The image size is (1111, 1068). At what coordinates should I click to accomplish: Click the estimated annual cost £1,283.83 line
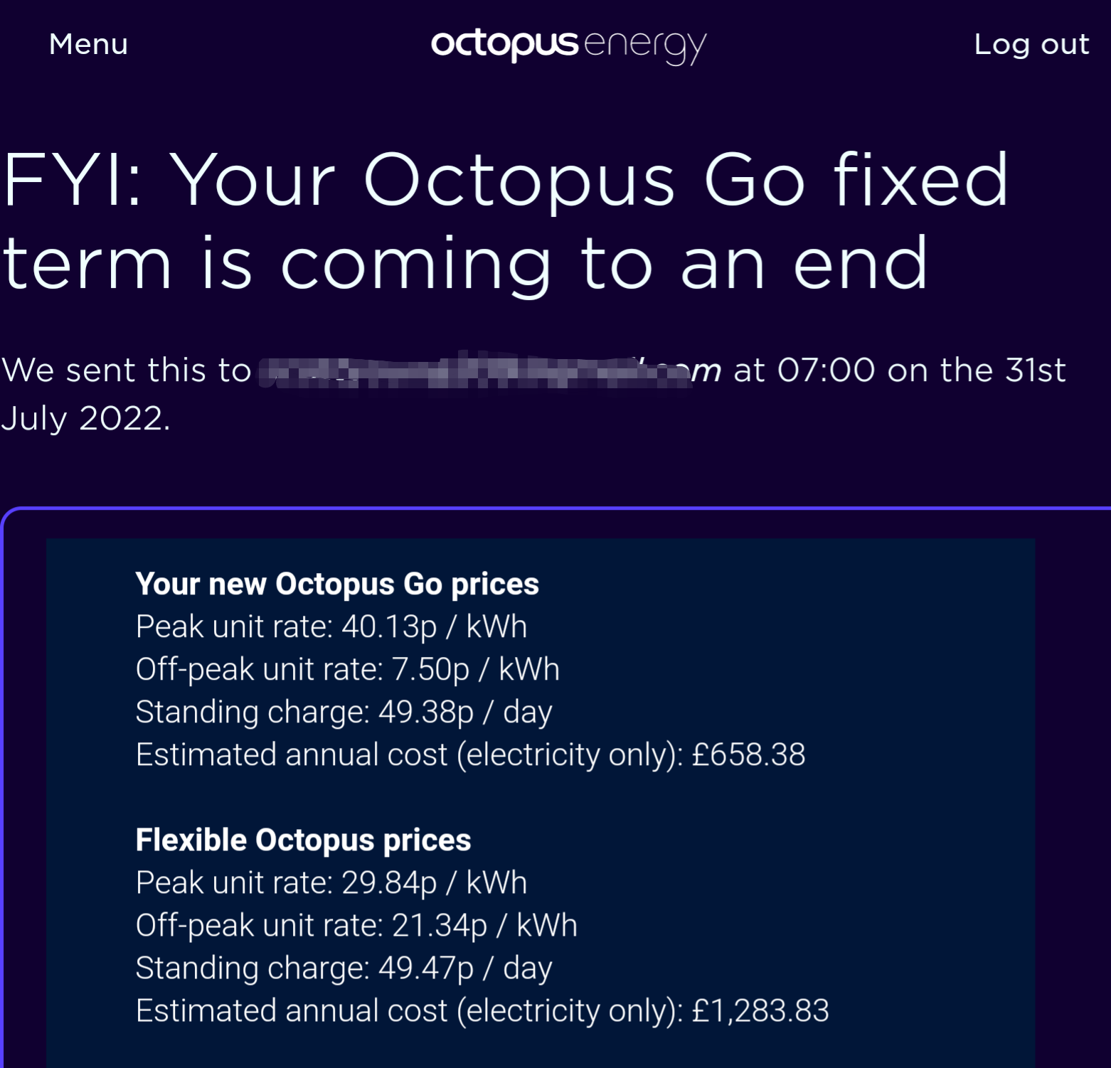coord(482,1010)
